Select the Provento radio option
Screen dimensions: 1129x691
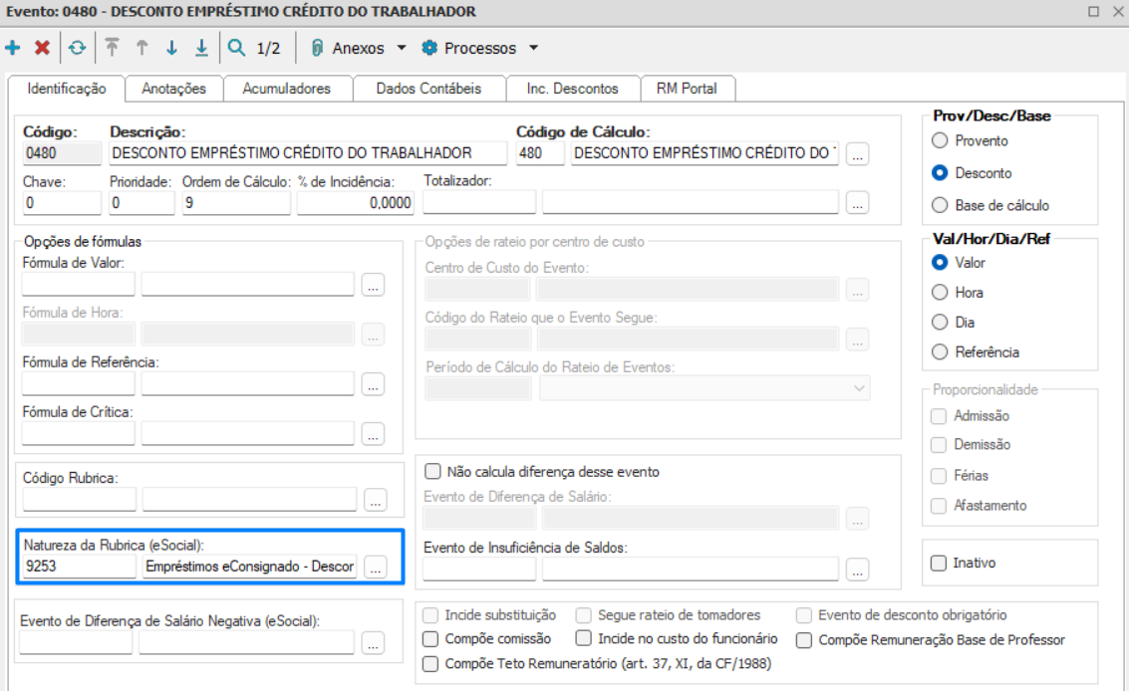click(x=940, y=140)
